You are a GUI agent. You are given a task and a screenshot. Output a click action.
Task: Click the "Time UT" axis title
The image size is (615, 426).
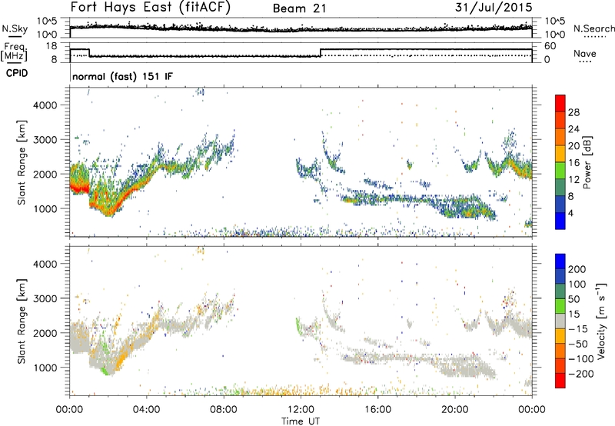[x=301, y=421]
